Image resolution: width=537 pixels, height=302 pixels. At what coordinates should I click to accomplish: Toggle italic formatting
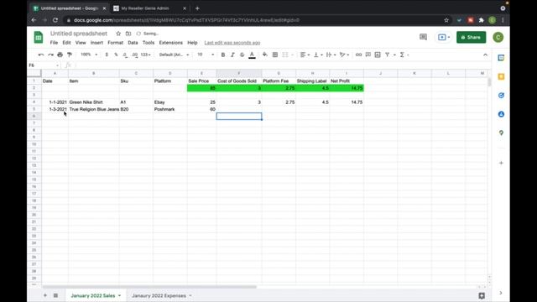pos(232,55)
